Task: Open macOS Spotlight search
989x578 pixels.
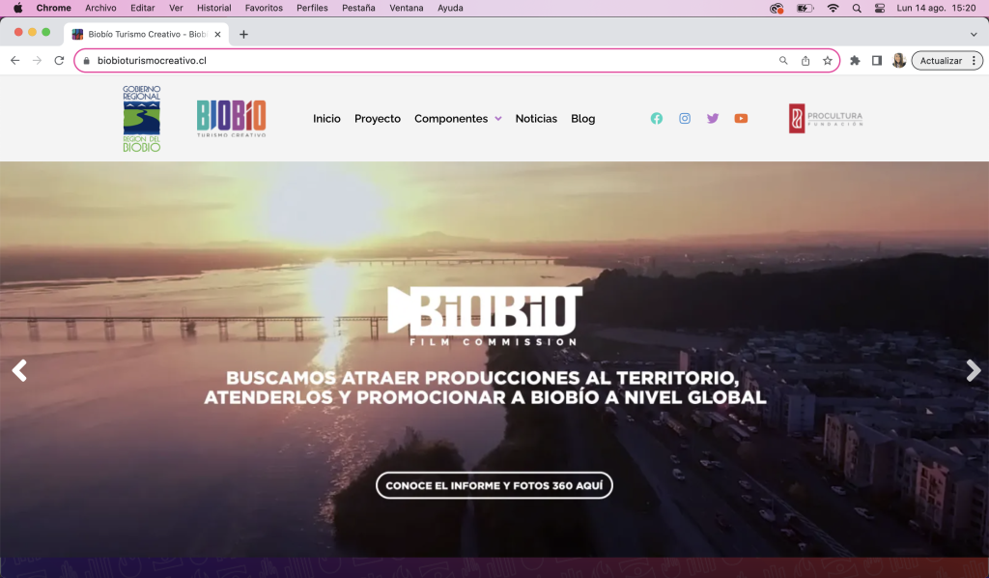Action: 857,8
